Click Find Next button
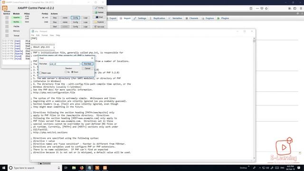Screen dimensions: 304x171 (x=87, y=64)
